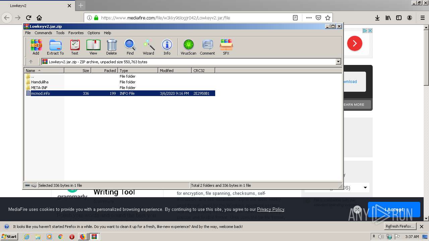Open Firefox downloads arrow icon
The width and height of the screenshot is (429, 241).
[377, 18]
